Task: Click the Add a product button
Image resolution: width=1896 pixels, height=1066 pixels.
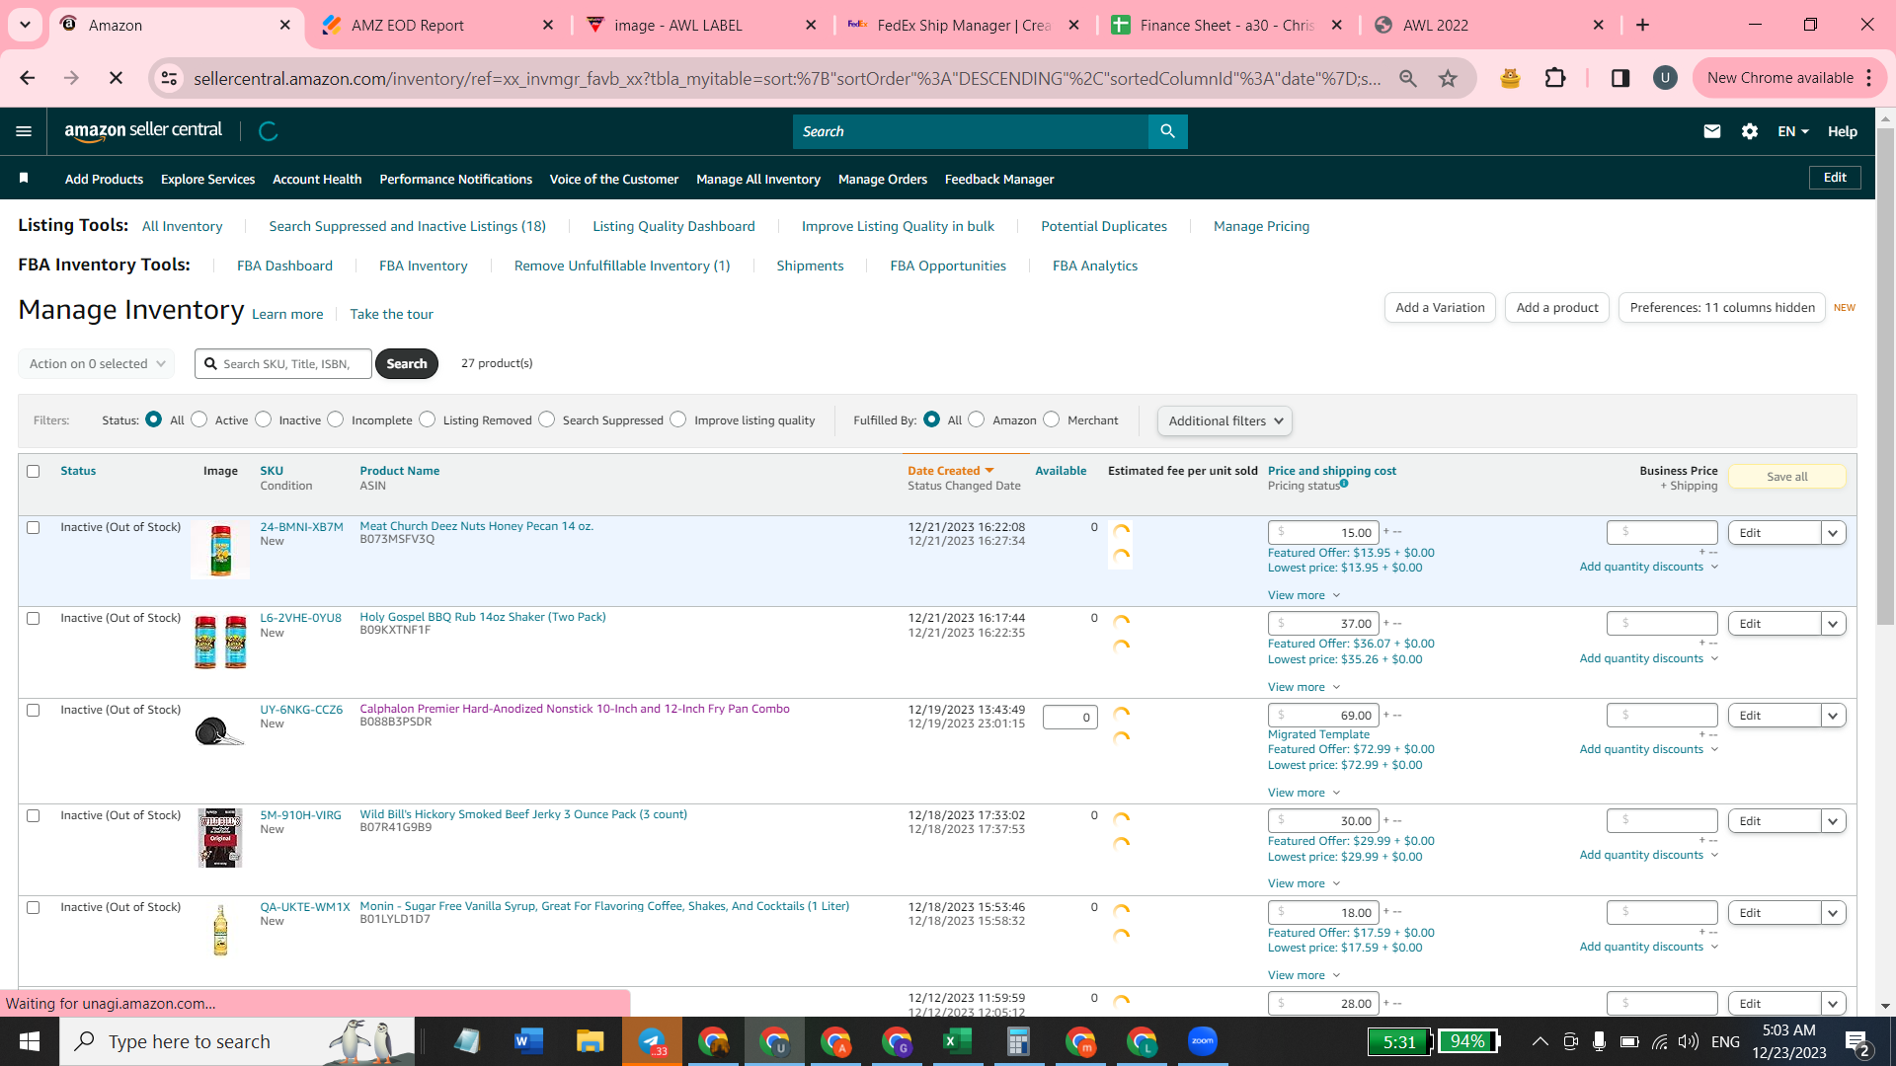Action: coord(1556,307)
